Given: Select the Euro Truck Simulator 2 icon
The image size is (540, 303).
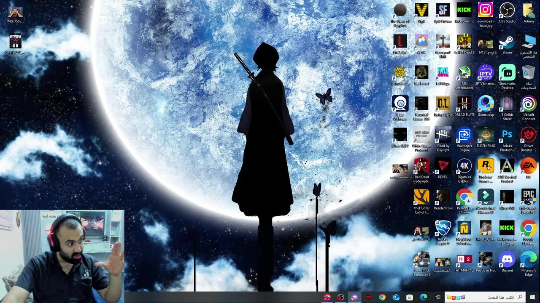Looking at the screenshot, I should point(421,264).
